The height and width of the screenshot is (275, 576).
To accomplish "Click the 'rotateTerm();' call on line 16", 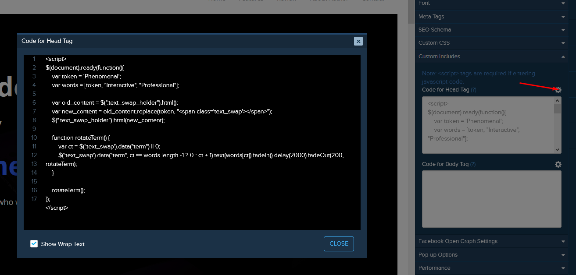I will coord(68,190).
